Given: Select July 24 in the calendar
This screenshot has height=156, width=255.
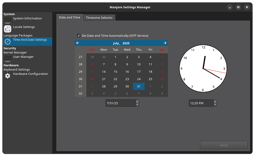Looking at the screenshot, I should point(139,79).
